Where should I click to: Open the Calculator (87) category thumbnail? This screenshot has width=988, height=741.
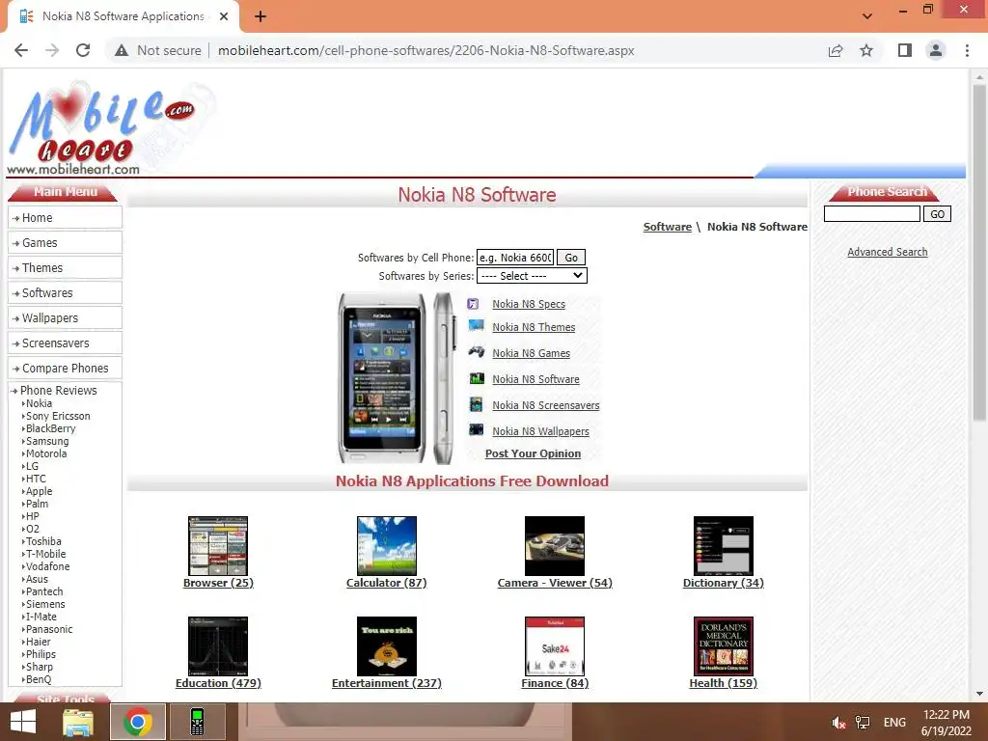click(x=386, y=546)
